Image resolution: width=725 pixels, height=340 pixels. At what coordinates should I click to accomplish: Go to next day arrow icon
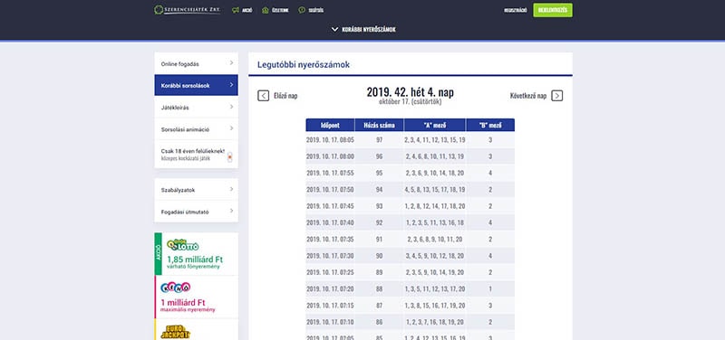pyautogui.click(x=557, y=96)
